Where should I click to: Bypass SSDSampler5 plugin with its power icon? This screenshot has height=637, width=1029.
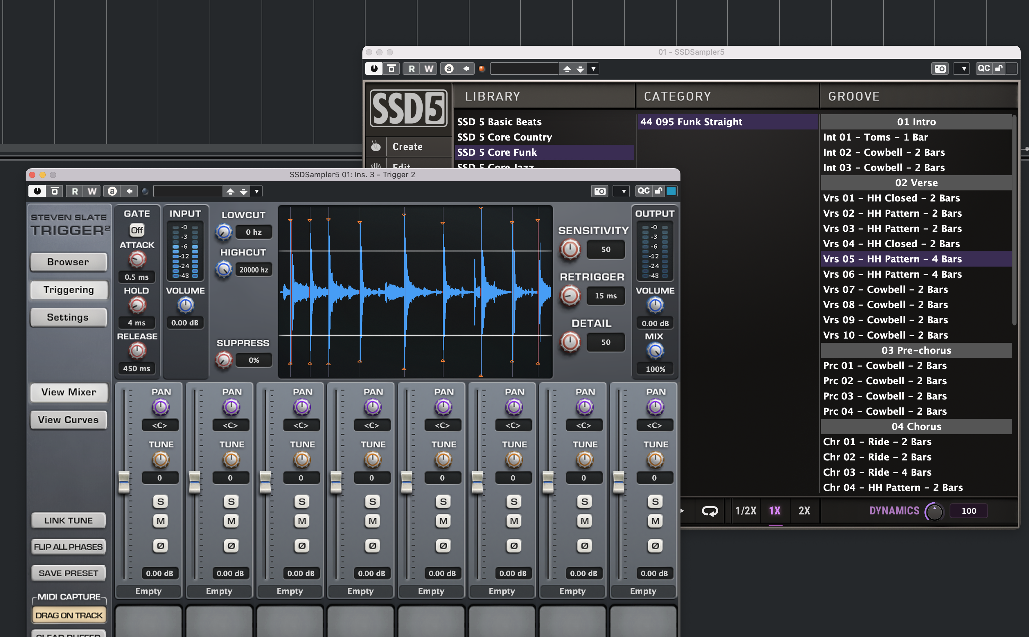pyautogui.click(x=374, y=69)
